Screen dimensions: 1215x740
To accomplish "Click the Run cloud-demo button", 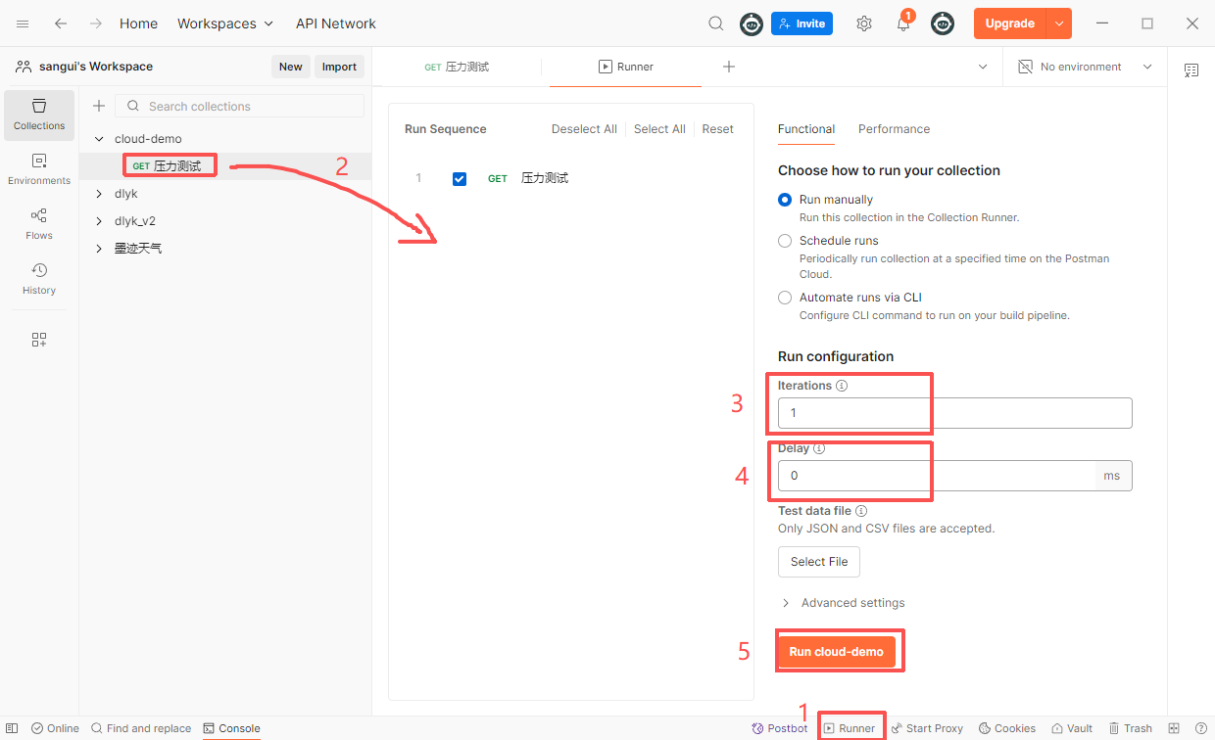I will (836, 652).
